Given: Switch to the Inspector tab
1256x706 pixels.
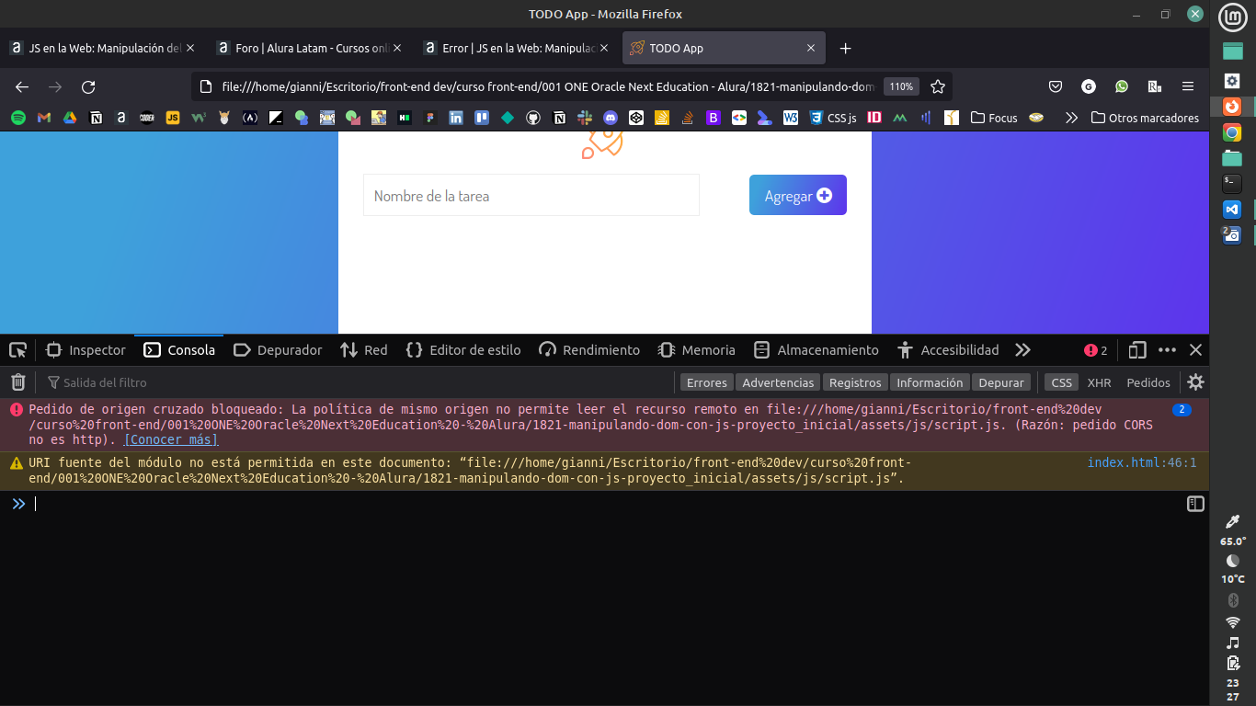Looking at the screenshot, I should coord(86,350).
